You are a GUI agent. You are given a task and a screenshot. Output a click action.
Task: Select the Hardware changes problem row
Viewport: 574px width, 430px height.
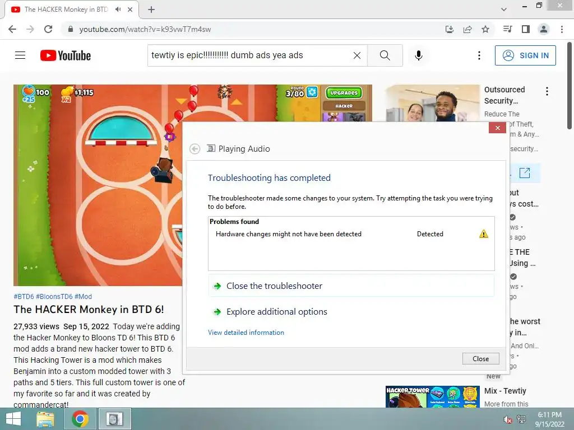tap(351, 234)
